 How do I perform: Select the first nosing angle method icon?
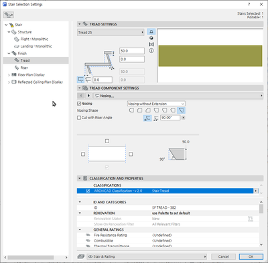pyautogui.click(x=147, y=118)
